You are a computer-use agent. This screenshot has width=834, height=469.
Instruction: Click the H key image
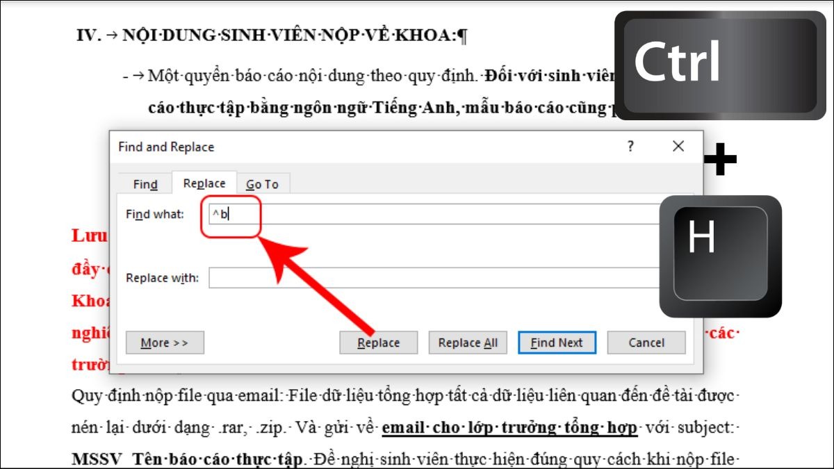(x=720, y=256)
